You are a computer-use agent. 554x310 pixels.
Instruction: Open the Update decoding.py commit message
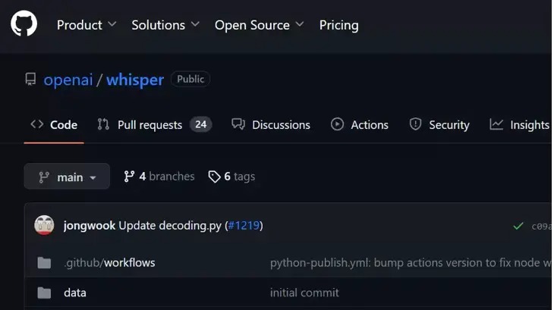pyautogui.click(x=170, y=226)
